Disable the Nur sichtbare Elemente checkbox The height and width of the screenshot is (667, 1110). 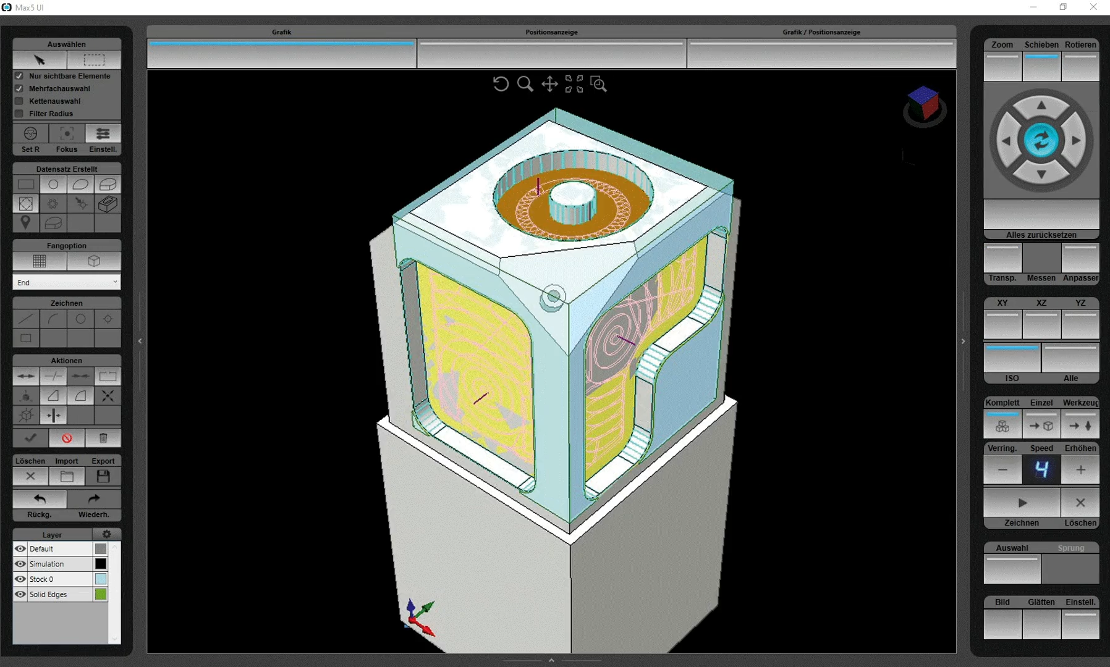tap(19, 76)
